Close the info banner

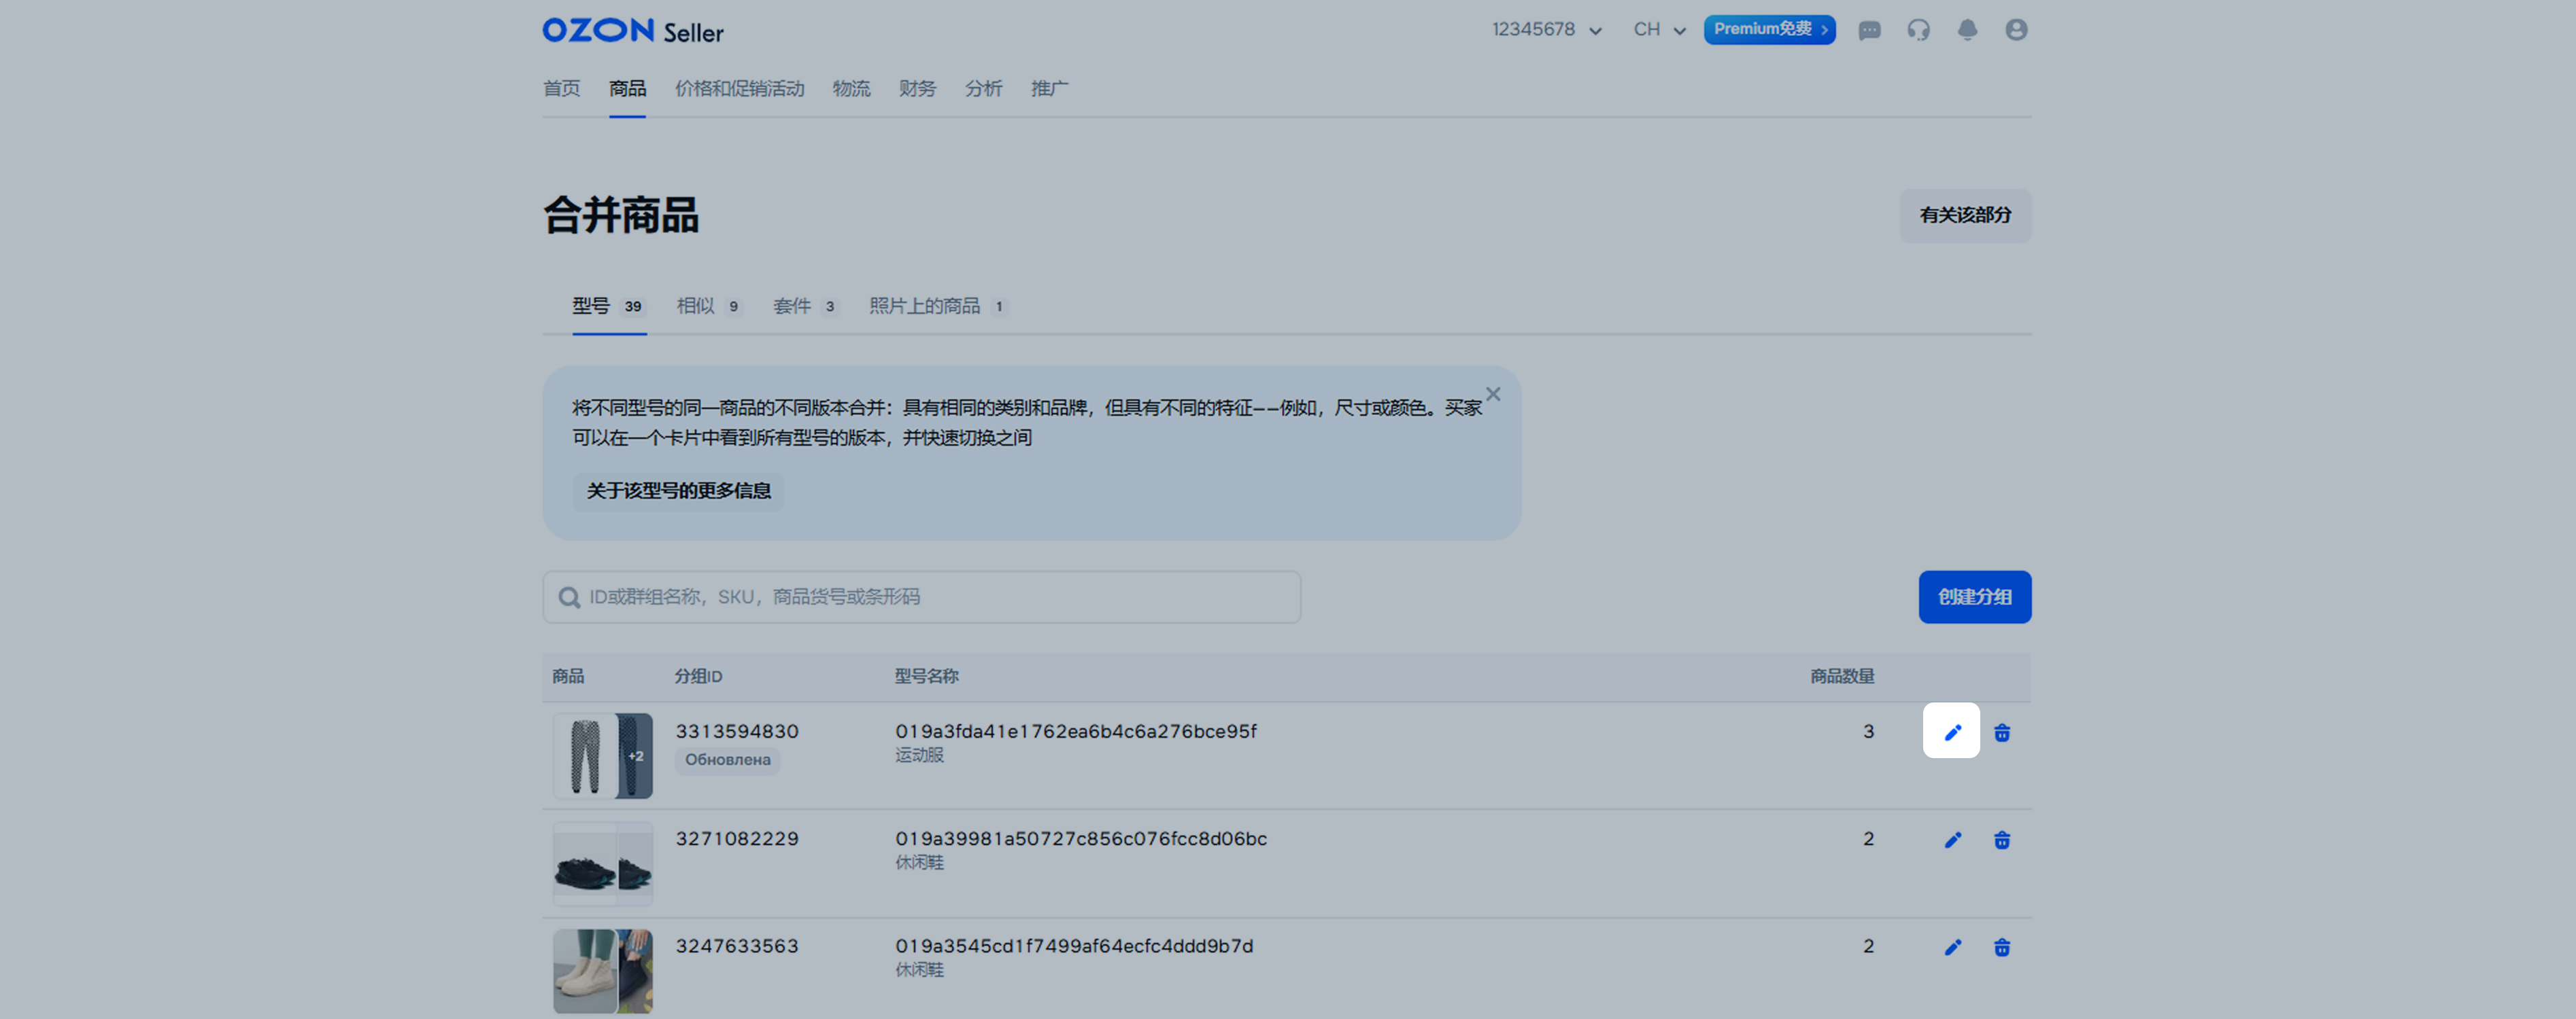(1493, 395)
